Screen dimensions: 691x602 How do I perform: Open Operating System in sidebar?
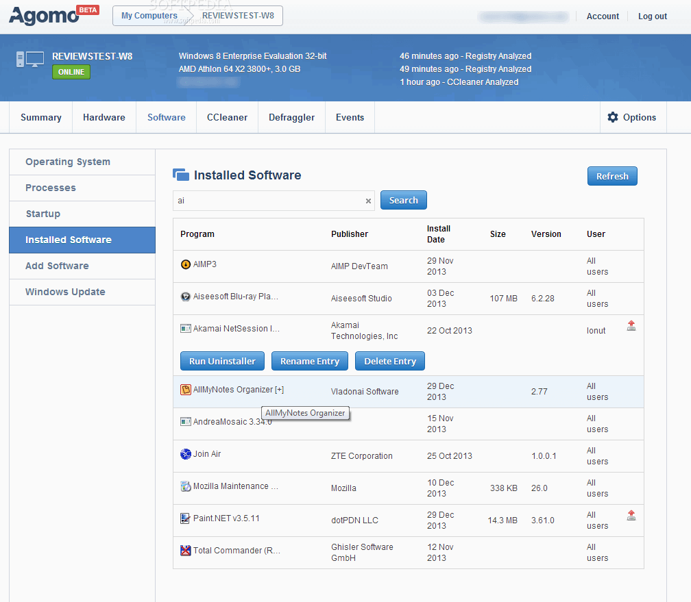point(82,162)
